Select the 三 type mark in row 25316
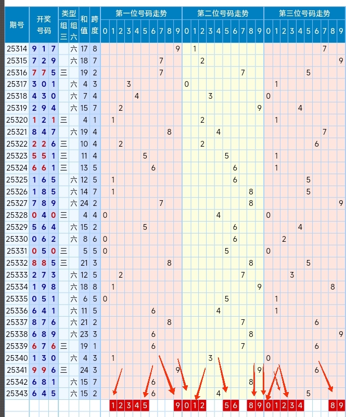 (x=63, y=73)
